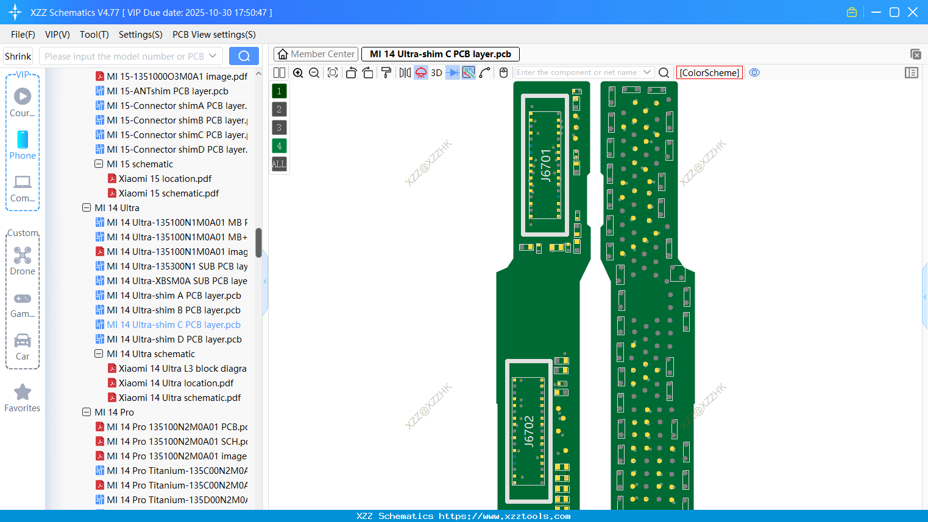Toggle the red lamp highlight mode
Viewport: 928px width, 522px height.
(x=420, y=72)
